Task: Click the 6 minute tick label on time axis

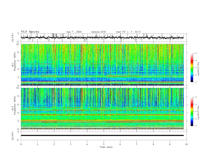Action: (120, 144)
